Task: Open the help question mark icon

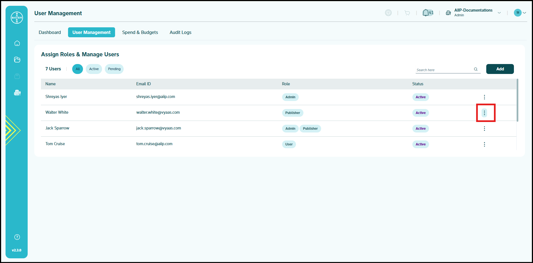Action: click(17, 237)
